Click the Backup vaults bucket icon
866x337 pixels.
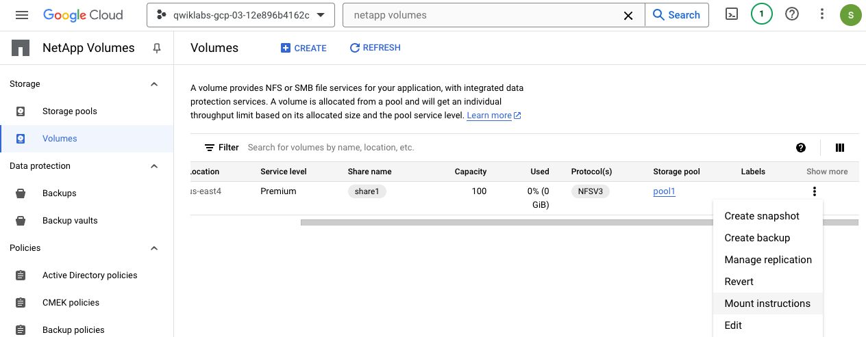pos(21,221)
